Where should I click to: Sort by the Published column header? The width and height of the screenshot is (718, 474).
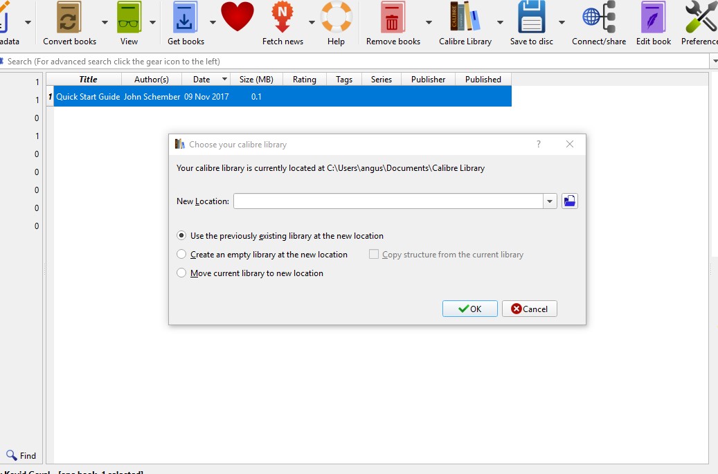[x=483, y=79]
